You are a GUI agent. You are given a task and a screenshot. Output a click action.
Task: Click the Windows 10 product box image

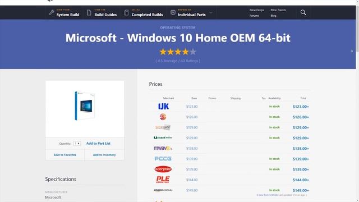point(85,105)
